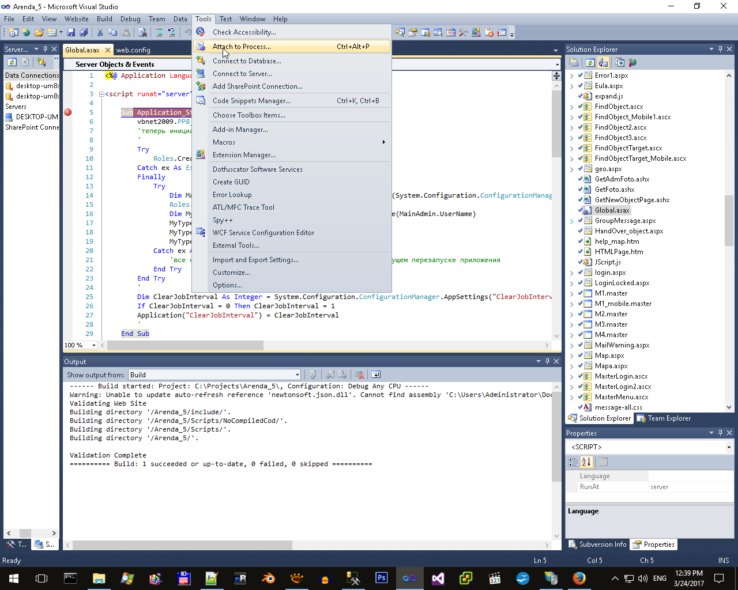
Task: Toggle pin on Properties panel
Action: (720, 433)
